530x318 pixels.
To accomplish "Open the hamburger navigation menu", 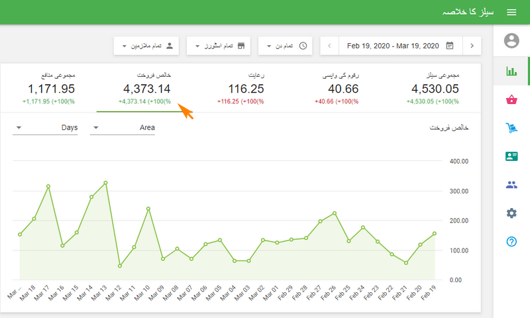I will (511, 12).
